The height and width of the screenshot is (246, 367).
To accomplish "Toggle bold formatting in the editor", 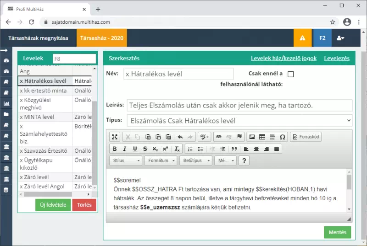I will 115,149.
